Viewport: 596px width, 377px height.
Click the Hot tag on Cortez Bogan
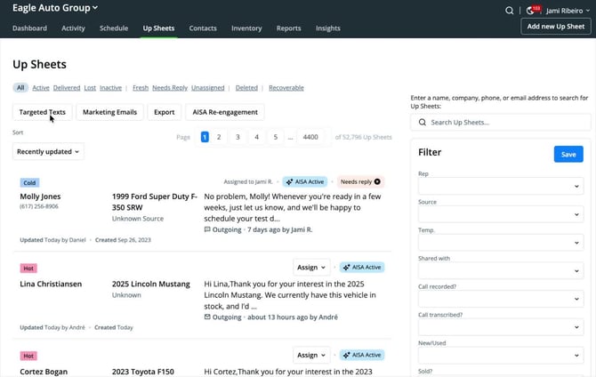point(28,356)
